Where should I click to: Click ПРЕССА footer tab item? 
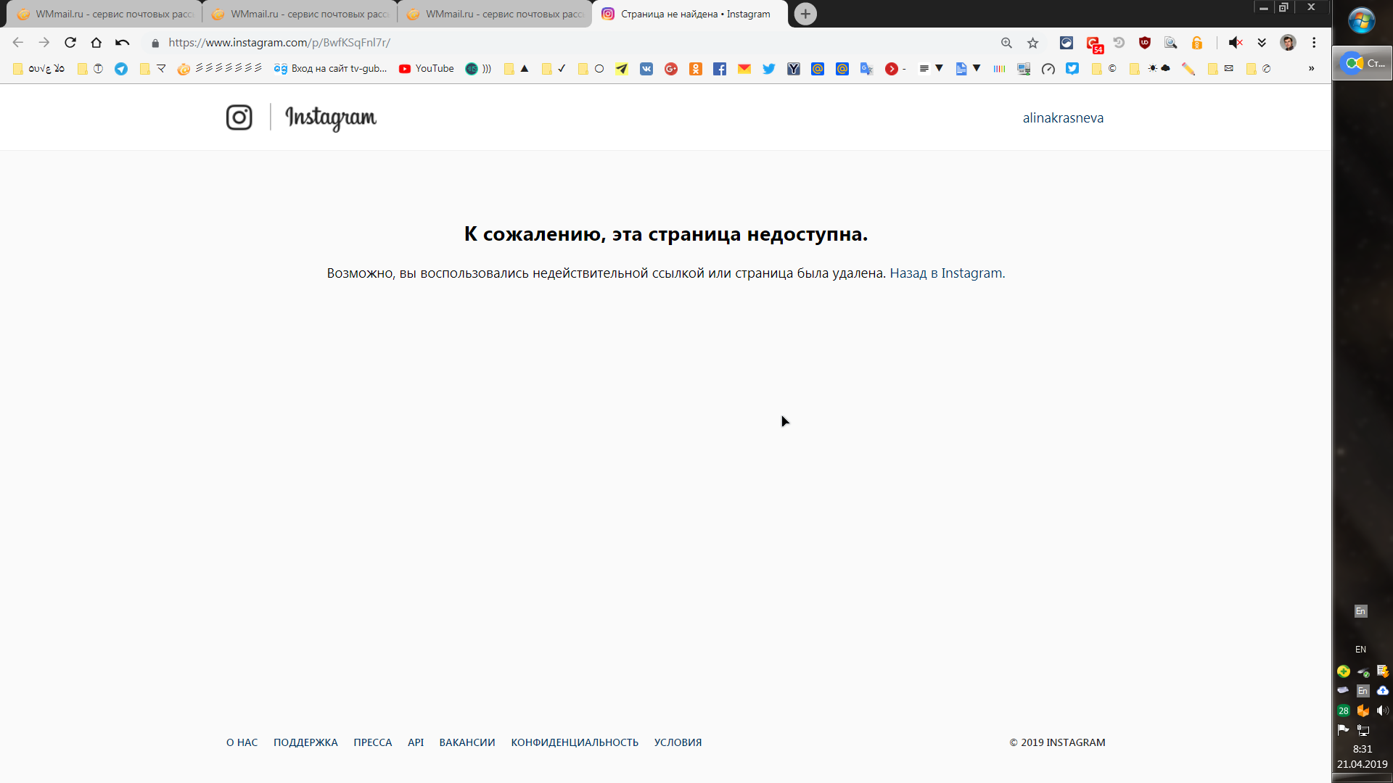(x=372, y=742)
